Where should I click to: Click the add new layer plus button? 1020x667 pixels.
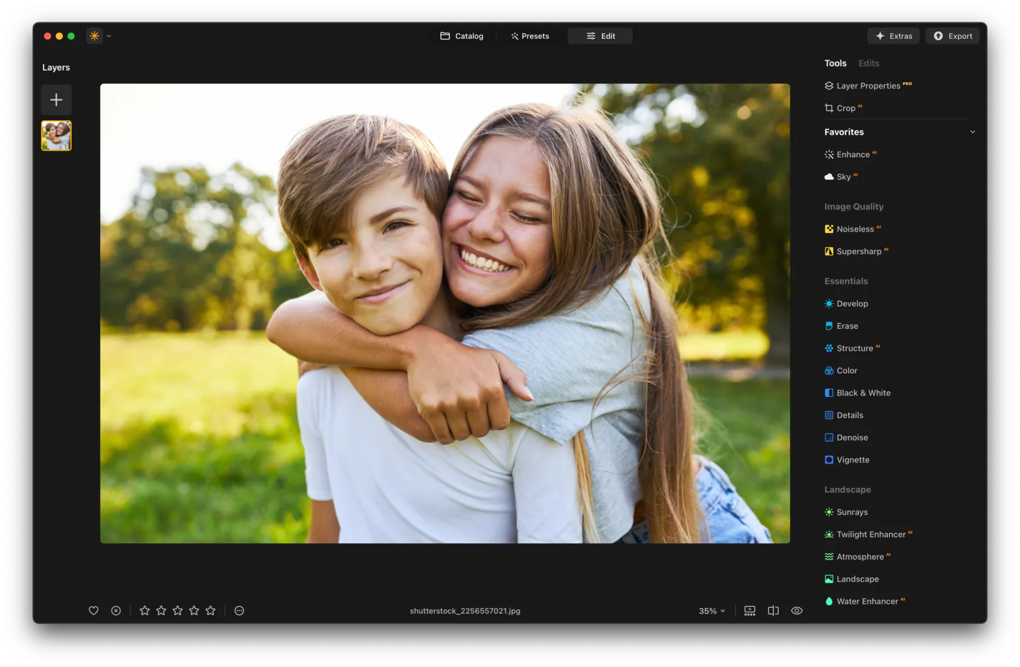click(x=56, y=100)
